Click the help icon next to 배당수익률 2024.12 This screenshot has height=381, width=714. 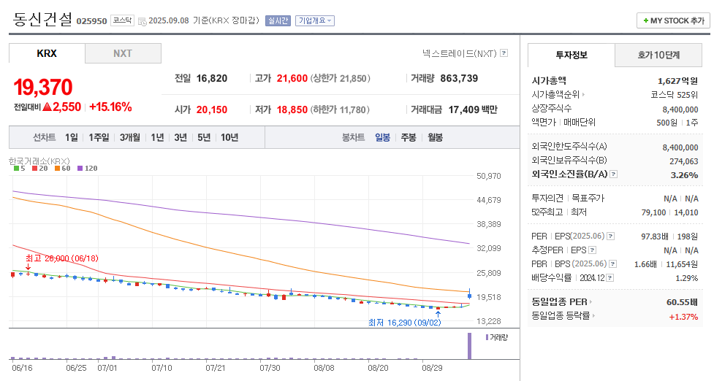pyautogui.click(x=609, y=278)
